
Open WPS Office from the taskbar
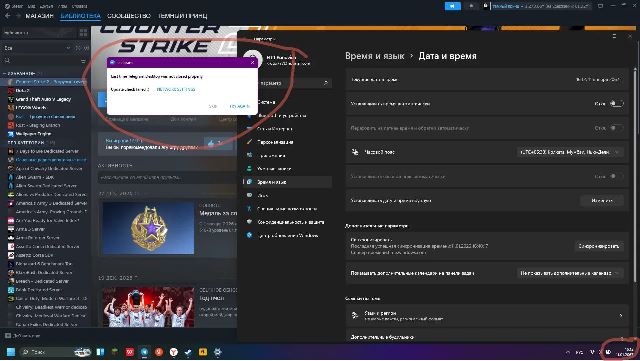click(130, 352)
